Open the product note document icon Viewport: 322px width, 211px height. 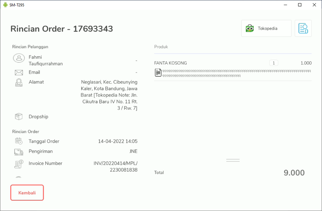158,73
